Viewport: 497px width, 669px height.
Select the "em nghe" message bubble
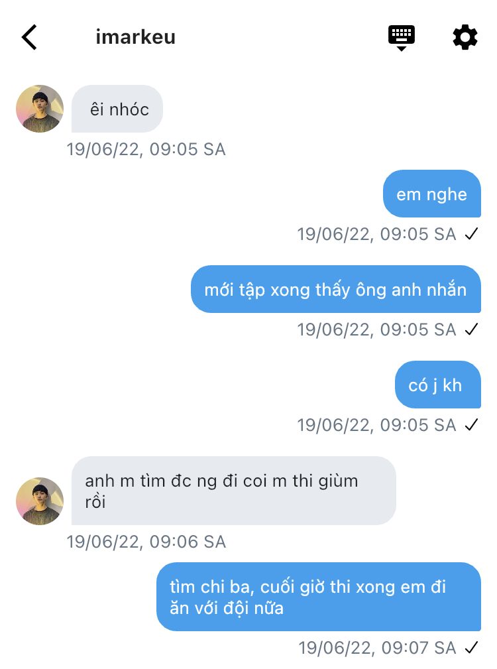point(431,194)
